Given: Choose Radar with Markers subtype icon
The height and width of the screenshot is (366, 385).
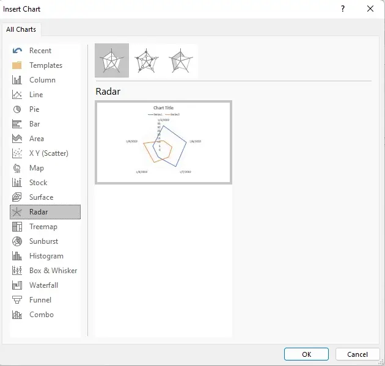Looking at the screenshot, I should pyautogui.click(x=146, y=60).
